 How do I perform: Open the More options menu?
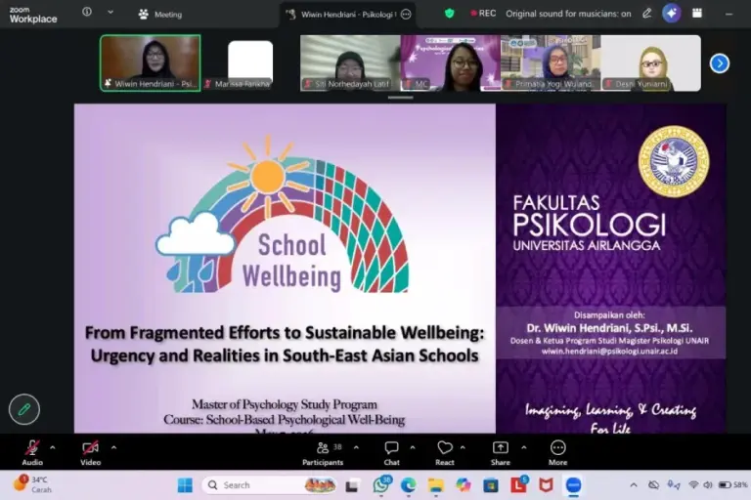(558, 452)
